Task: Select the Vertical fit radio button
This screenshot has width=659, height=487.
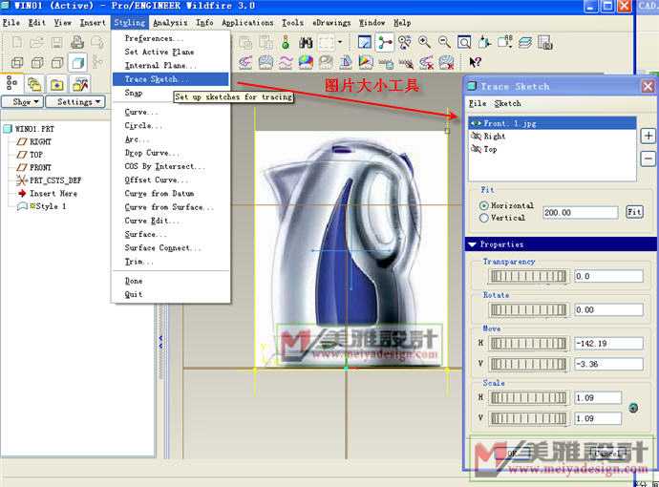Action: [484, 218]
